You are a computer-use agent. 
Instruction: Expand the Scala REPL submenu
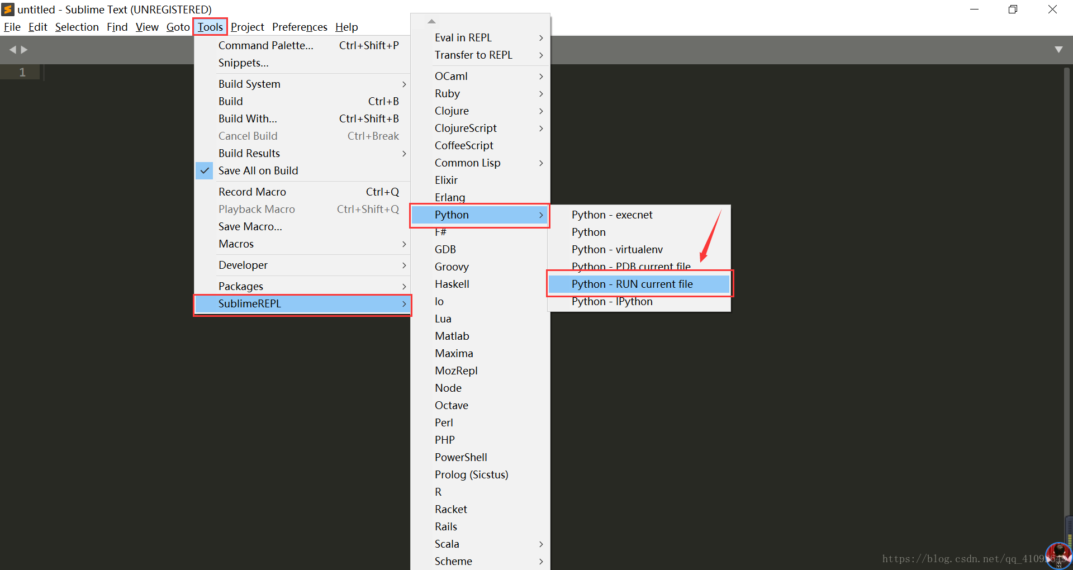point(480,544)
